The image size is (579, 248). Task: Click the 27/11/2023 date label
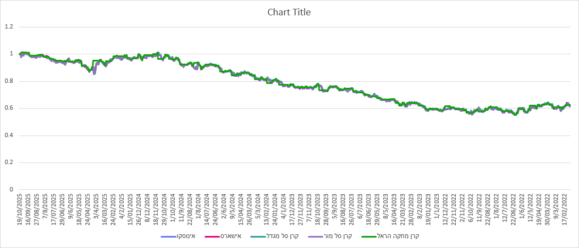pos(301,209)
